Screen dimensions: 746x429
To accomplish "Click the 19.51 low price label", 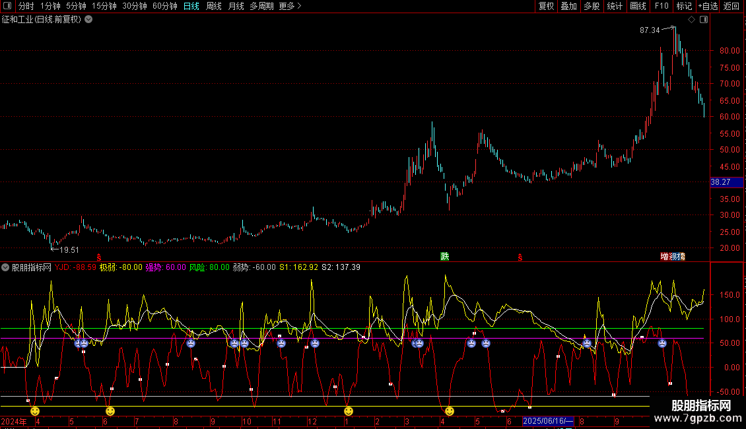I will point(69,250).
